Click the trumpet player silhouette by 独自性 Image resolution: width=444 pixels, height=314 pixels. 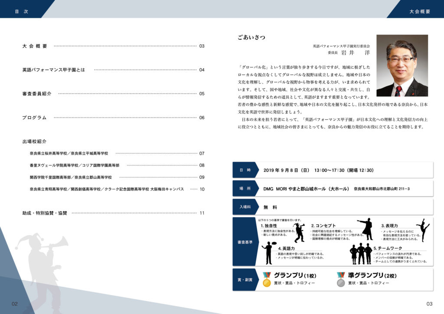[299, 232]
